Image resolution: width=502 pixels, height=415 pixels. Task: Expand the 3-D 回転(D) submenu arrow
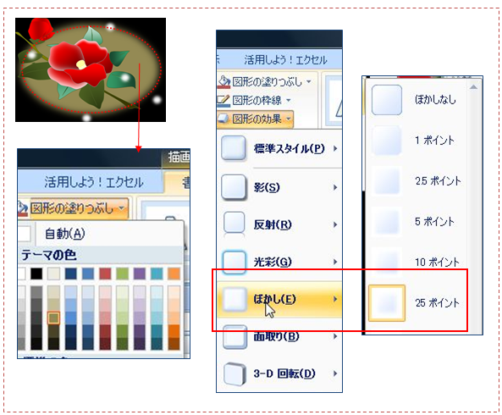[335, 373]
